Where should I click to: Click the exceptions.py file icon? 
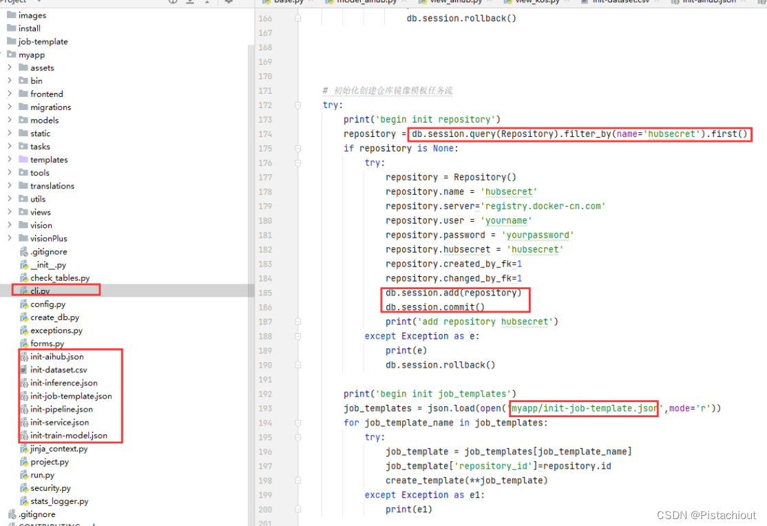24,330
